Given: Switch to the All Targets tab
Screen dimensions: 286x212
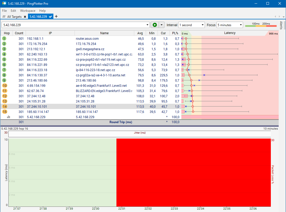Looking at the screenshot, I should coord(14,16).
